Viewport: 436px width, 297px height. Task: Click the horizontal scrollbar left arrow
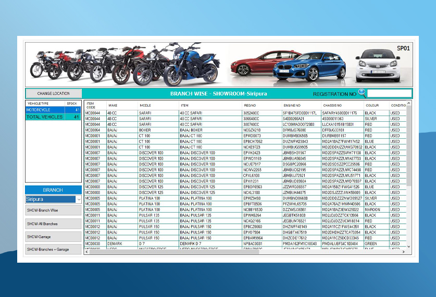coord(87,252)
